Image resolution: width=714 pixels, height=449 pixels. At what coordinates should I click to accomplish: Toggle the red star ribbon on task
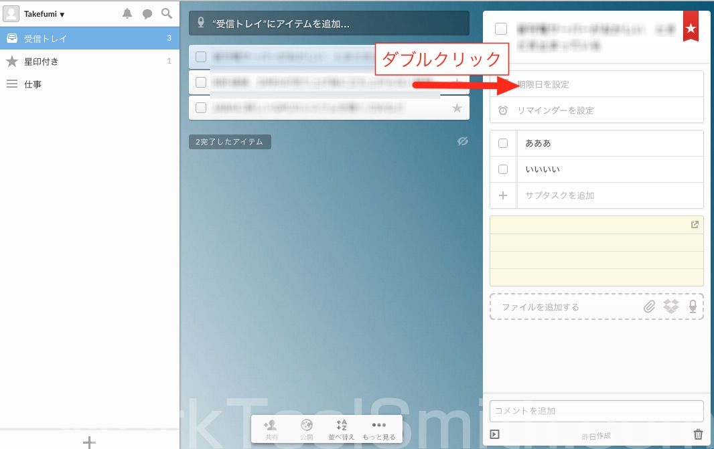click(x=691, y=27)
